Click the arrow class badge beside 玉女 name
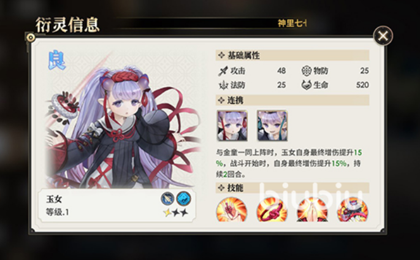Image resolution: width=420 pixels, height=260 pixels. click(167, 199)
